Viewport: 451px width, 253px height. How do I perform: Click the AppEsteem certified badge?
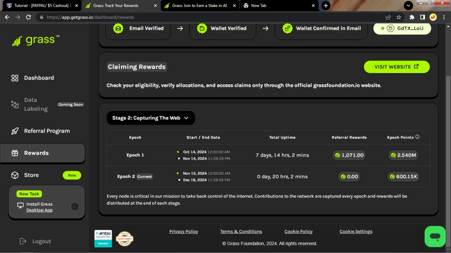[x=125, y=239]
